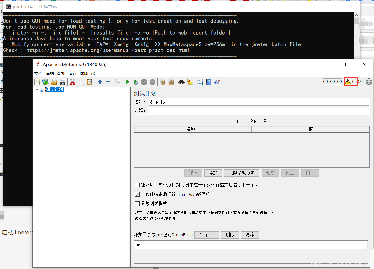Click the Toggle enable/disable icon

click(x=117, y=82)
